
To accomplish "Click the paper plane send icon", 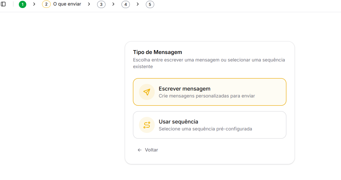I will click(x=147, y=92).
